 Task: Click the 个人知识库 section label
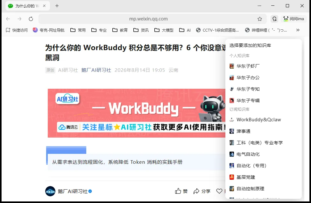point(239,56)
